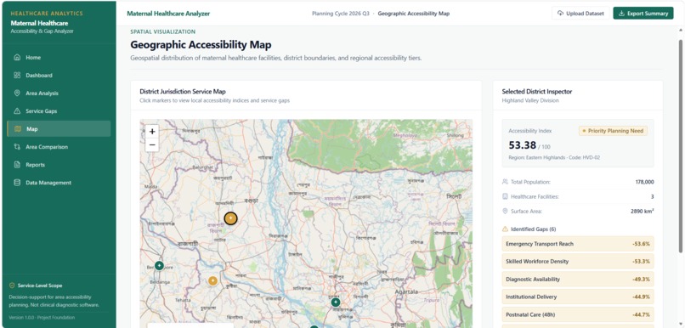The width and height of the screenshot is (685, 328).
Task: Zoom out on the map
Action: pyautogui.click(x=152, y=145)
